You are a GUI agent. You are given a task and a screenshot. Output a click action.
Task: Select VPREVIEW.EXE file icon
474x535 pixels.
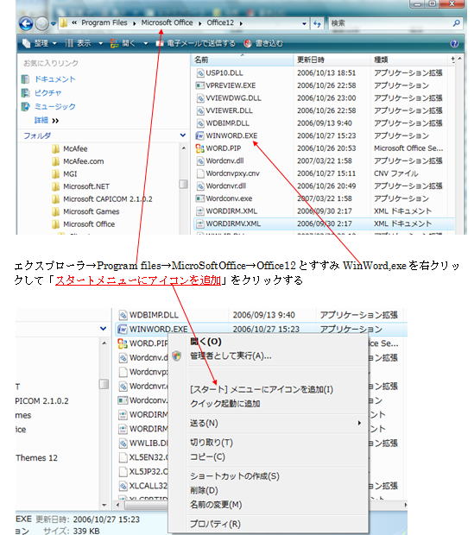click(199, 85)
